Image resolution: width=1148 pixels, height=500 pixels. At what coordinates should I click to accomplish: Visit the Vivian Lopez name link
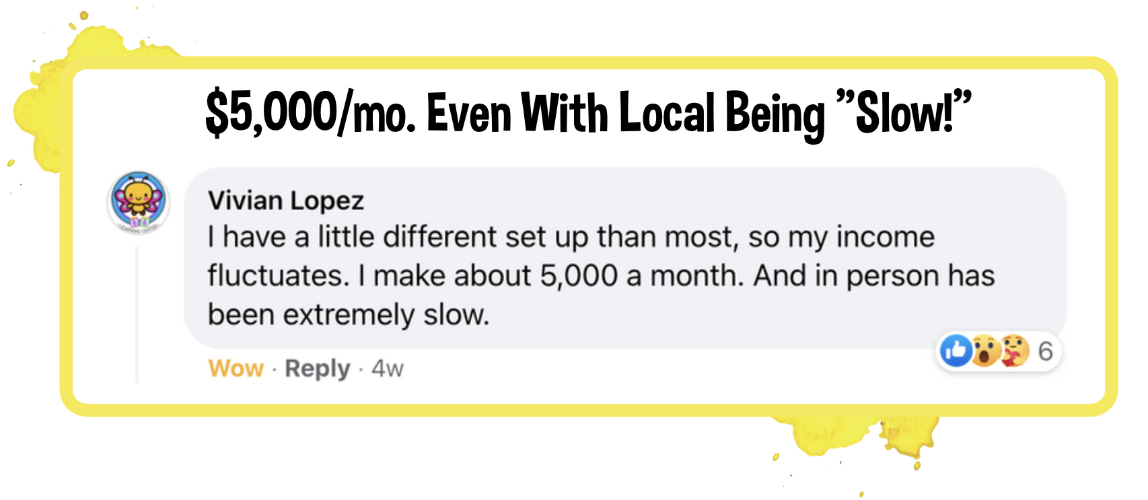point(286,201)
